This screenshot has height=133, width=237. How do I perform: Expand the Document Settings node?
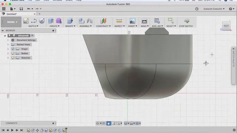tap(8, 40)
